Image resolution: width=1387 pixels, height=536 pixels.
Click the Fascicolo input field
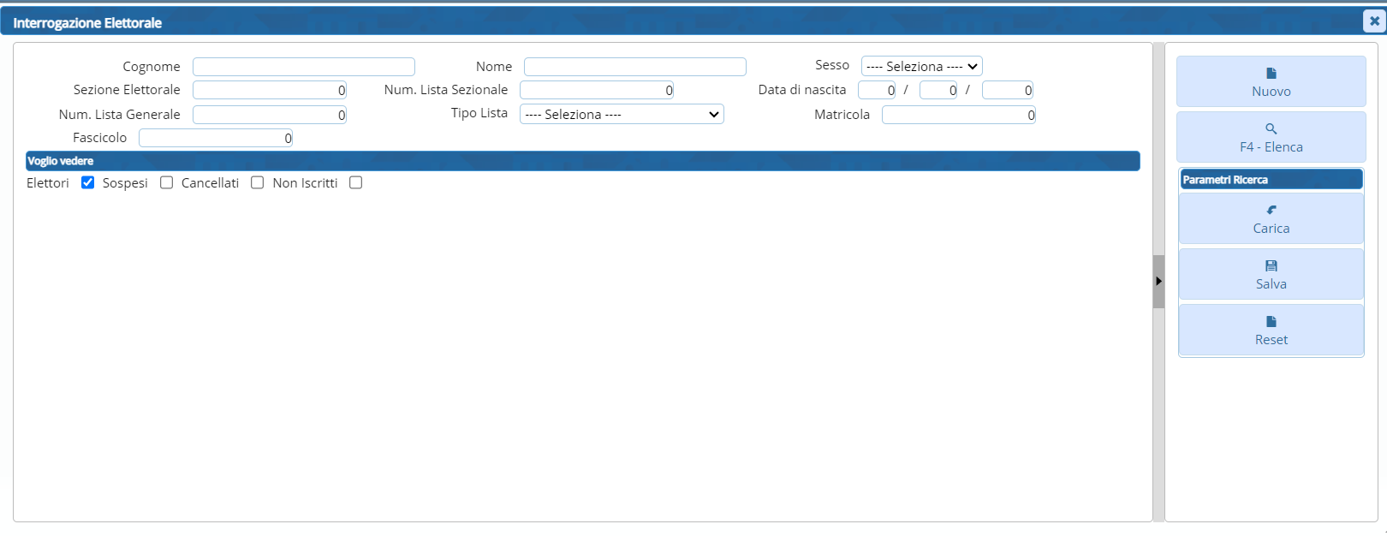[x=215, y=138]
